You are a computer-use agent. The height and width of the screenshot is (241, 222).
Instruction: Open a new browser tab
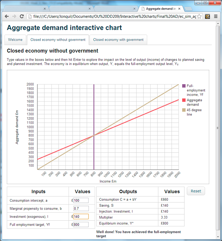tap(188, 9)
